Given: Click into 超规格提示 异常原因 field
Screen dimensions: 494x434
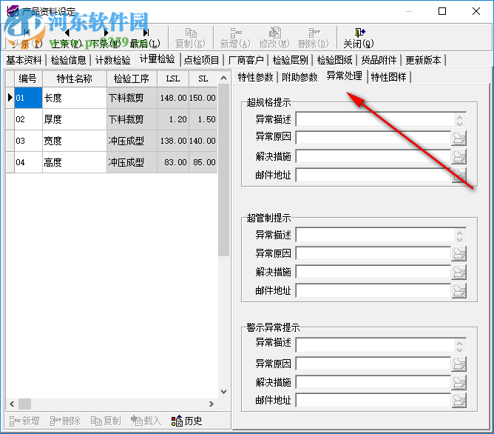Looking at the screenshot, I should [373, 138].
